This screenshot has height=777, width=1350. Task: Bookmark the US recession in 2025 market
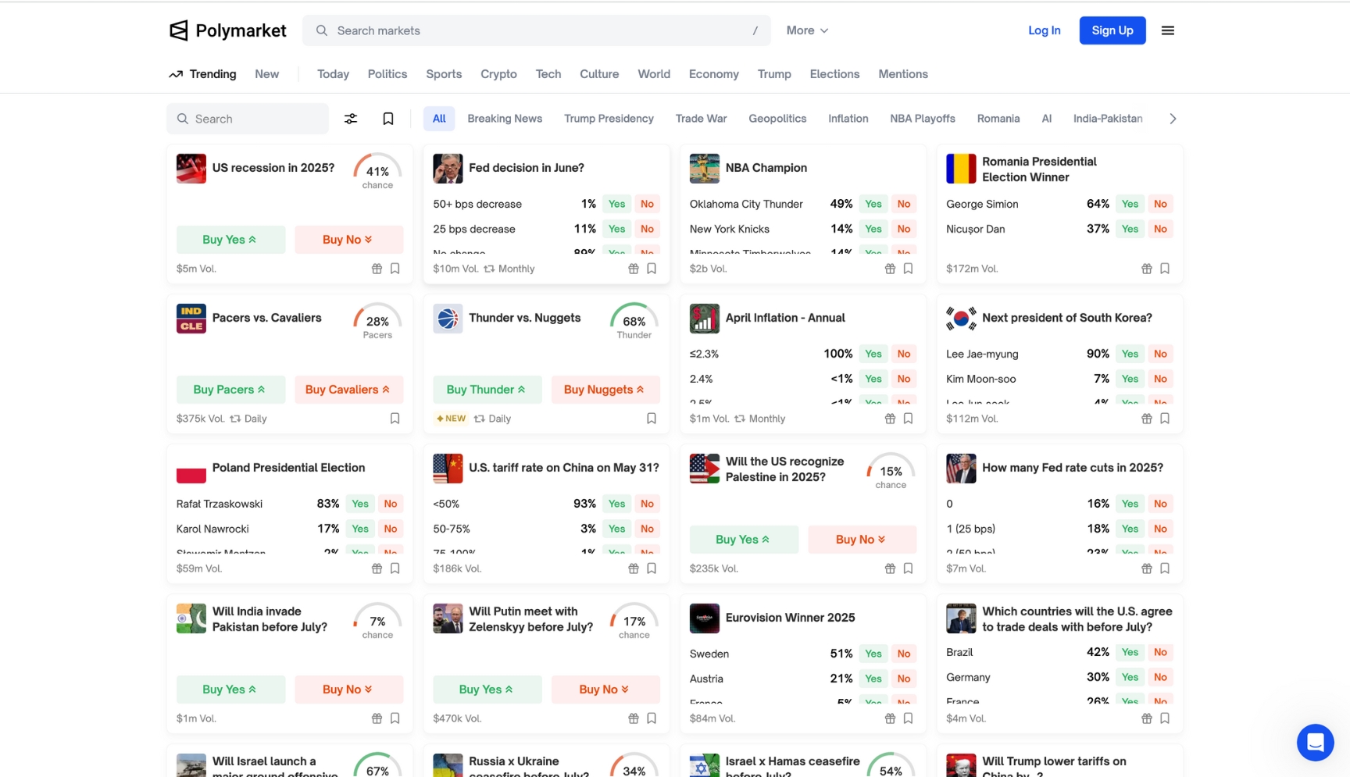(x=395, y=269)
